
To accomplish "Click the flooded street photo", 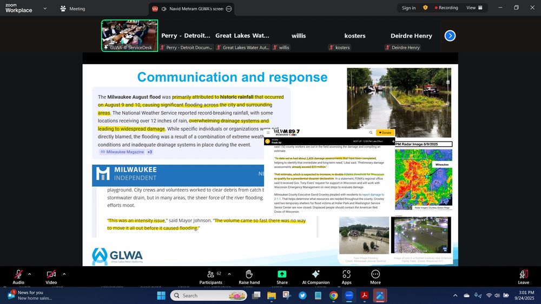I will (x=399, y=103).
